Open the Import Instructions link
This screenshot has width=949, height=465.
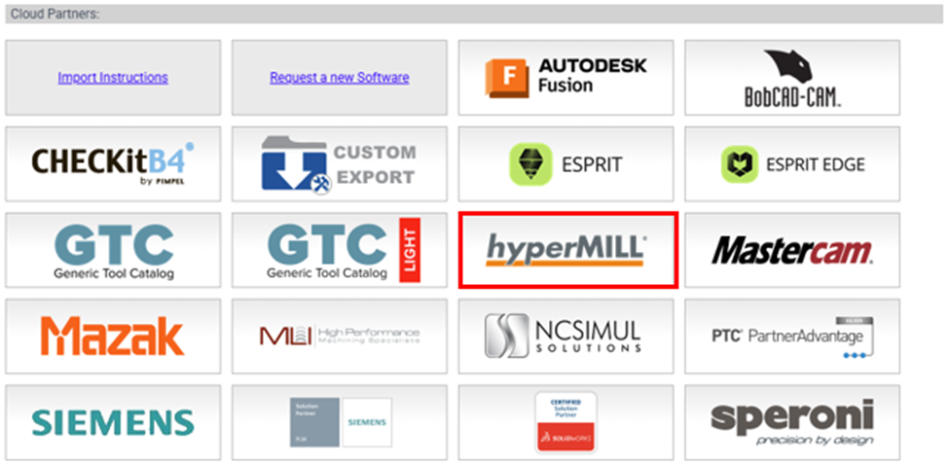113,78
